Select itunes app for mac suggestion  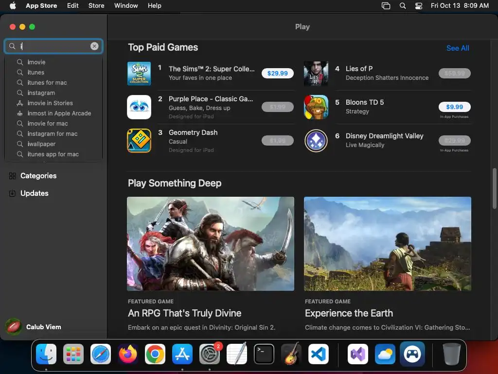pyautogui.click(x=53, y=154)
